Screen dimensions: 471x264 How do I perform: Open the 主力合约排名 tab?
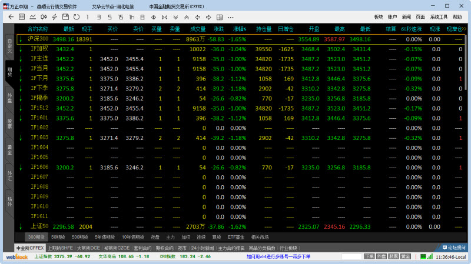(x=231, y=248)
